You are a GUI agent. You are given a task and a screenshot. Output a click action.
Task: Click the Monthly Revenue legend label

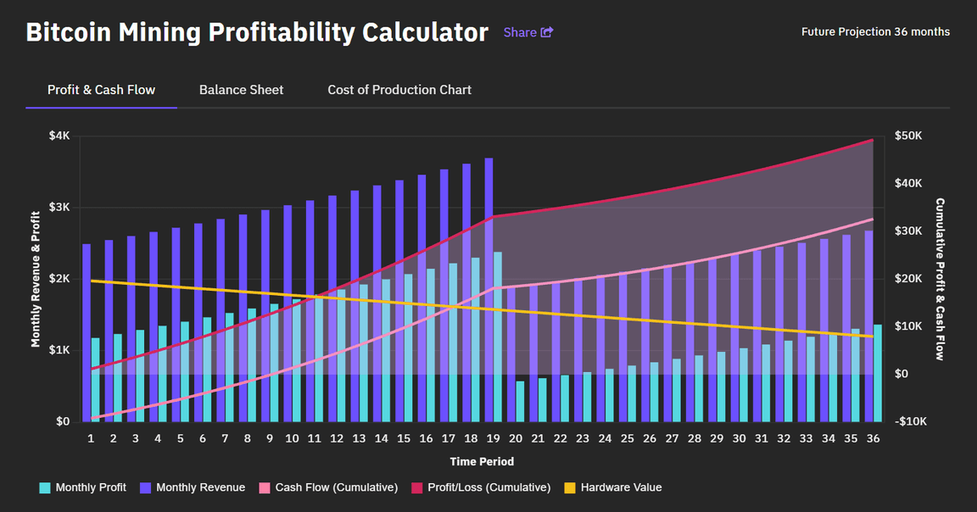pos(201,487)
